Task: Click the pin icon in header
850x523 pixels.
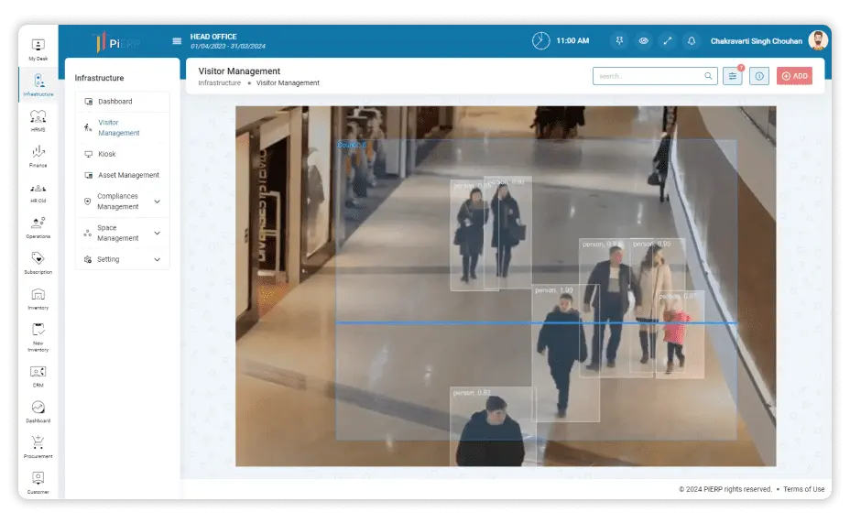Action: tap(620, 41)
